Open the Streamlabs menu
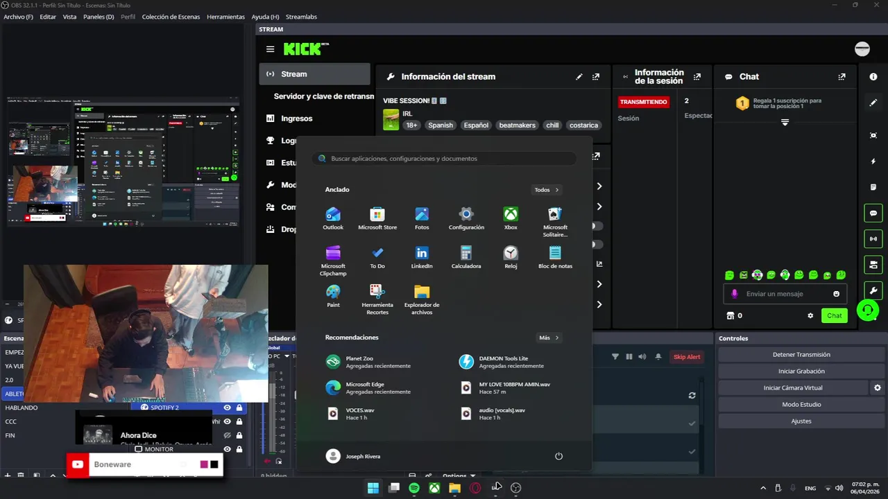Screen dimensions: 888x499 (301, 17)
